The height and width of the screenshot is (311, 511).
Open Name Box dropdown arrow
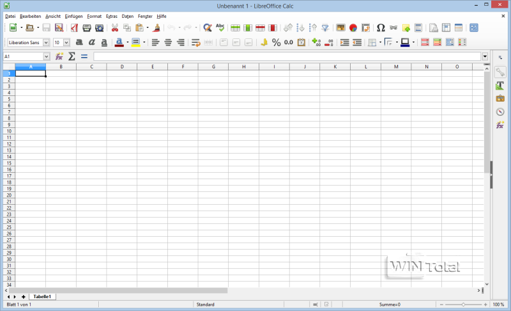tap(46, 56)
